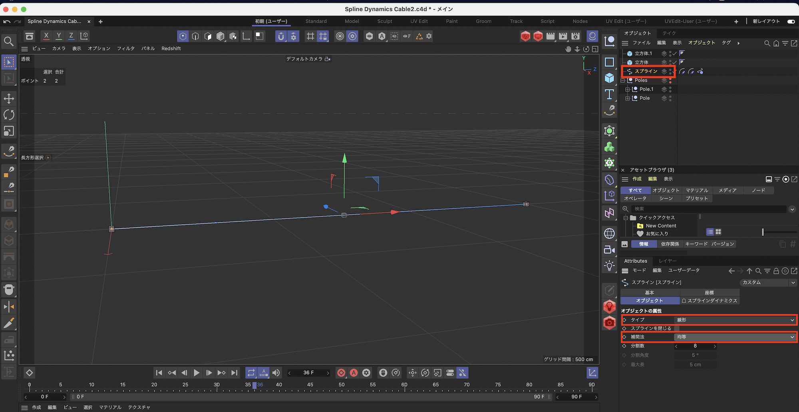Toggle the X axis lock

(46, 36)
